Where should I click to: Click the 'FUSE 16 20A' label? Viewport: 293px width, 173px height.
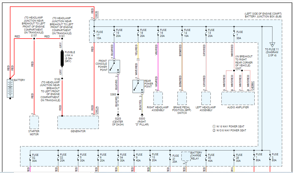click(163, 33)
